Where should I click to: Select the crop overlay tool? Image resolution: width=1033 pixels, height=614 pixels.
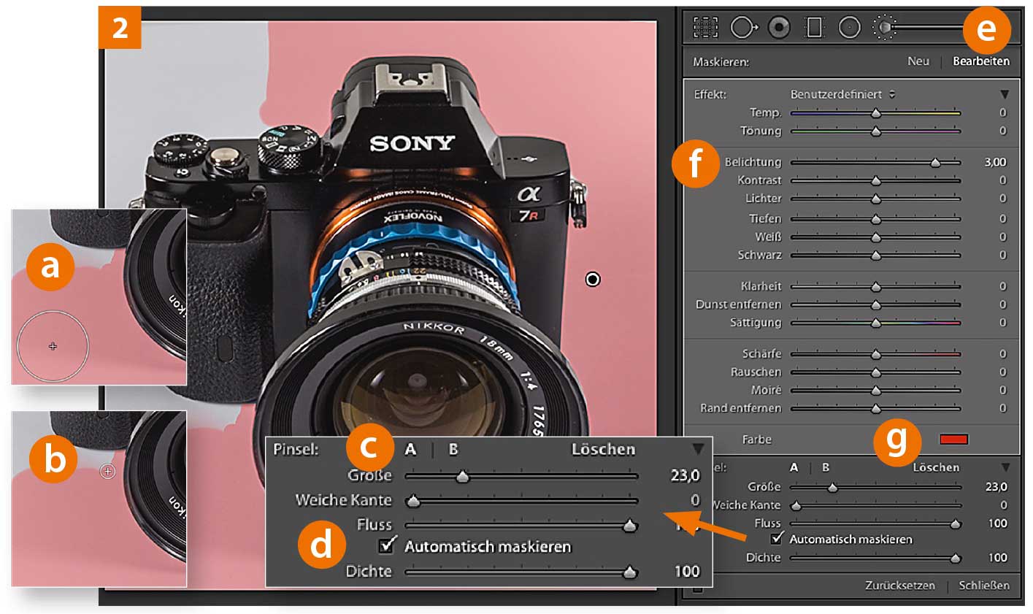705,28
